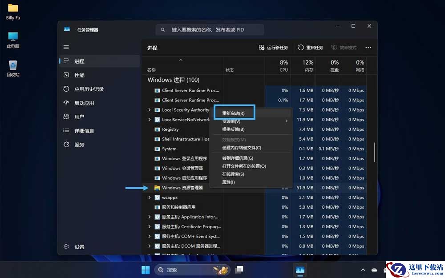
Task: Click the System process icon
Action: (x=157, y=149)
